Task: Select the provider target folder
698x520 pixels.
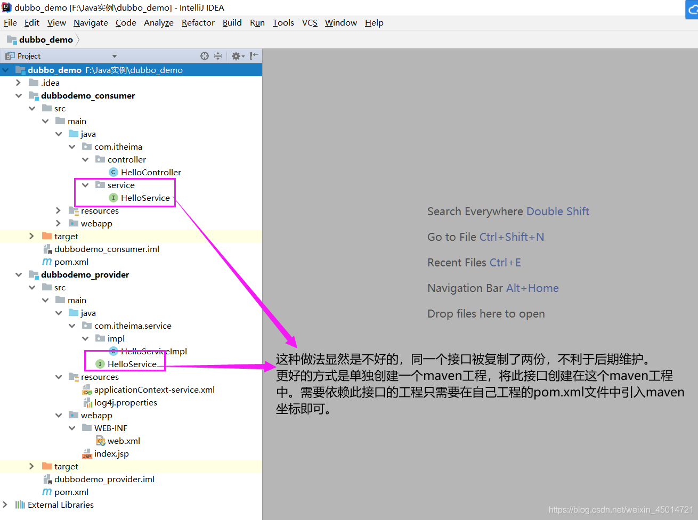Action: coord(66,466)
